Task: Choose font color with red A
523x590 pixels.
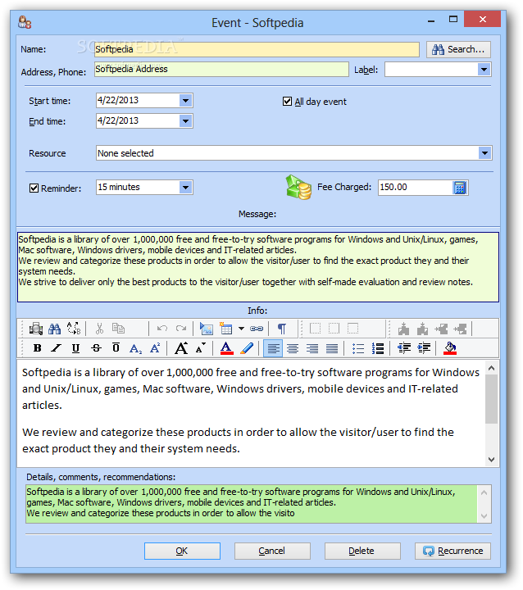Action: point(226,348)
